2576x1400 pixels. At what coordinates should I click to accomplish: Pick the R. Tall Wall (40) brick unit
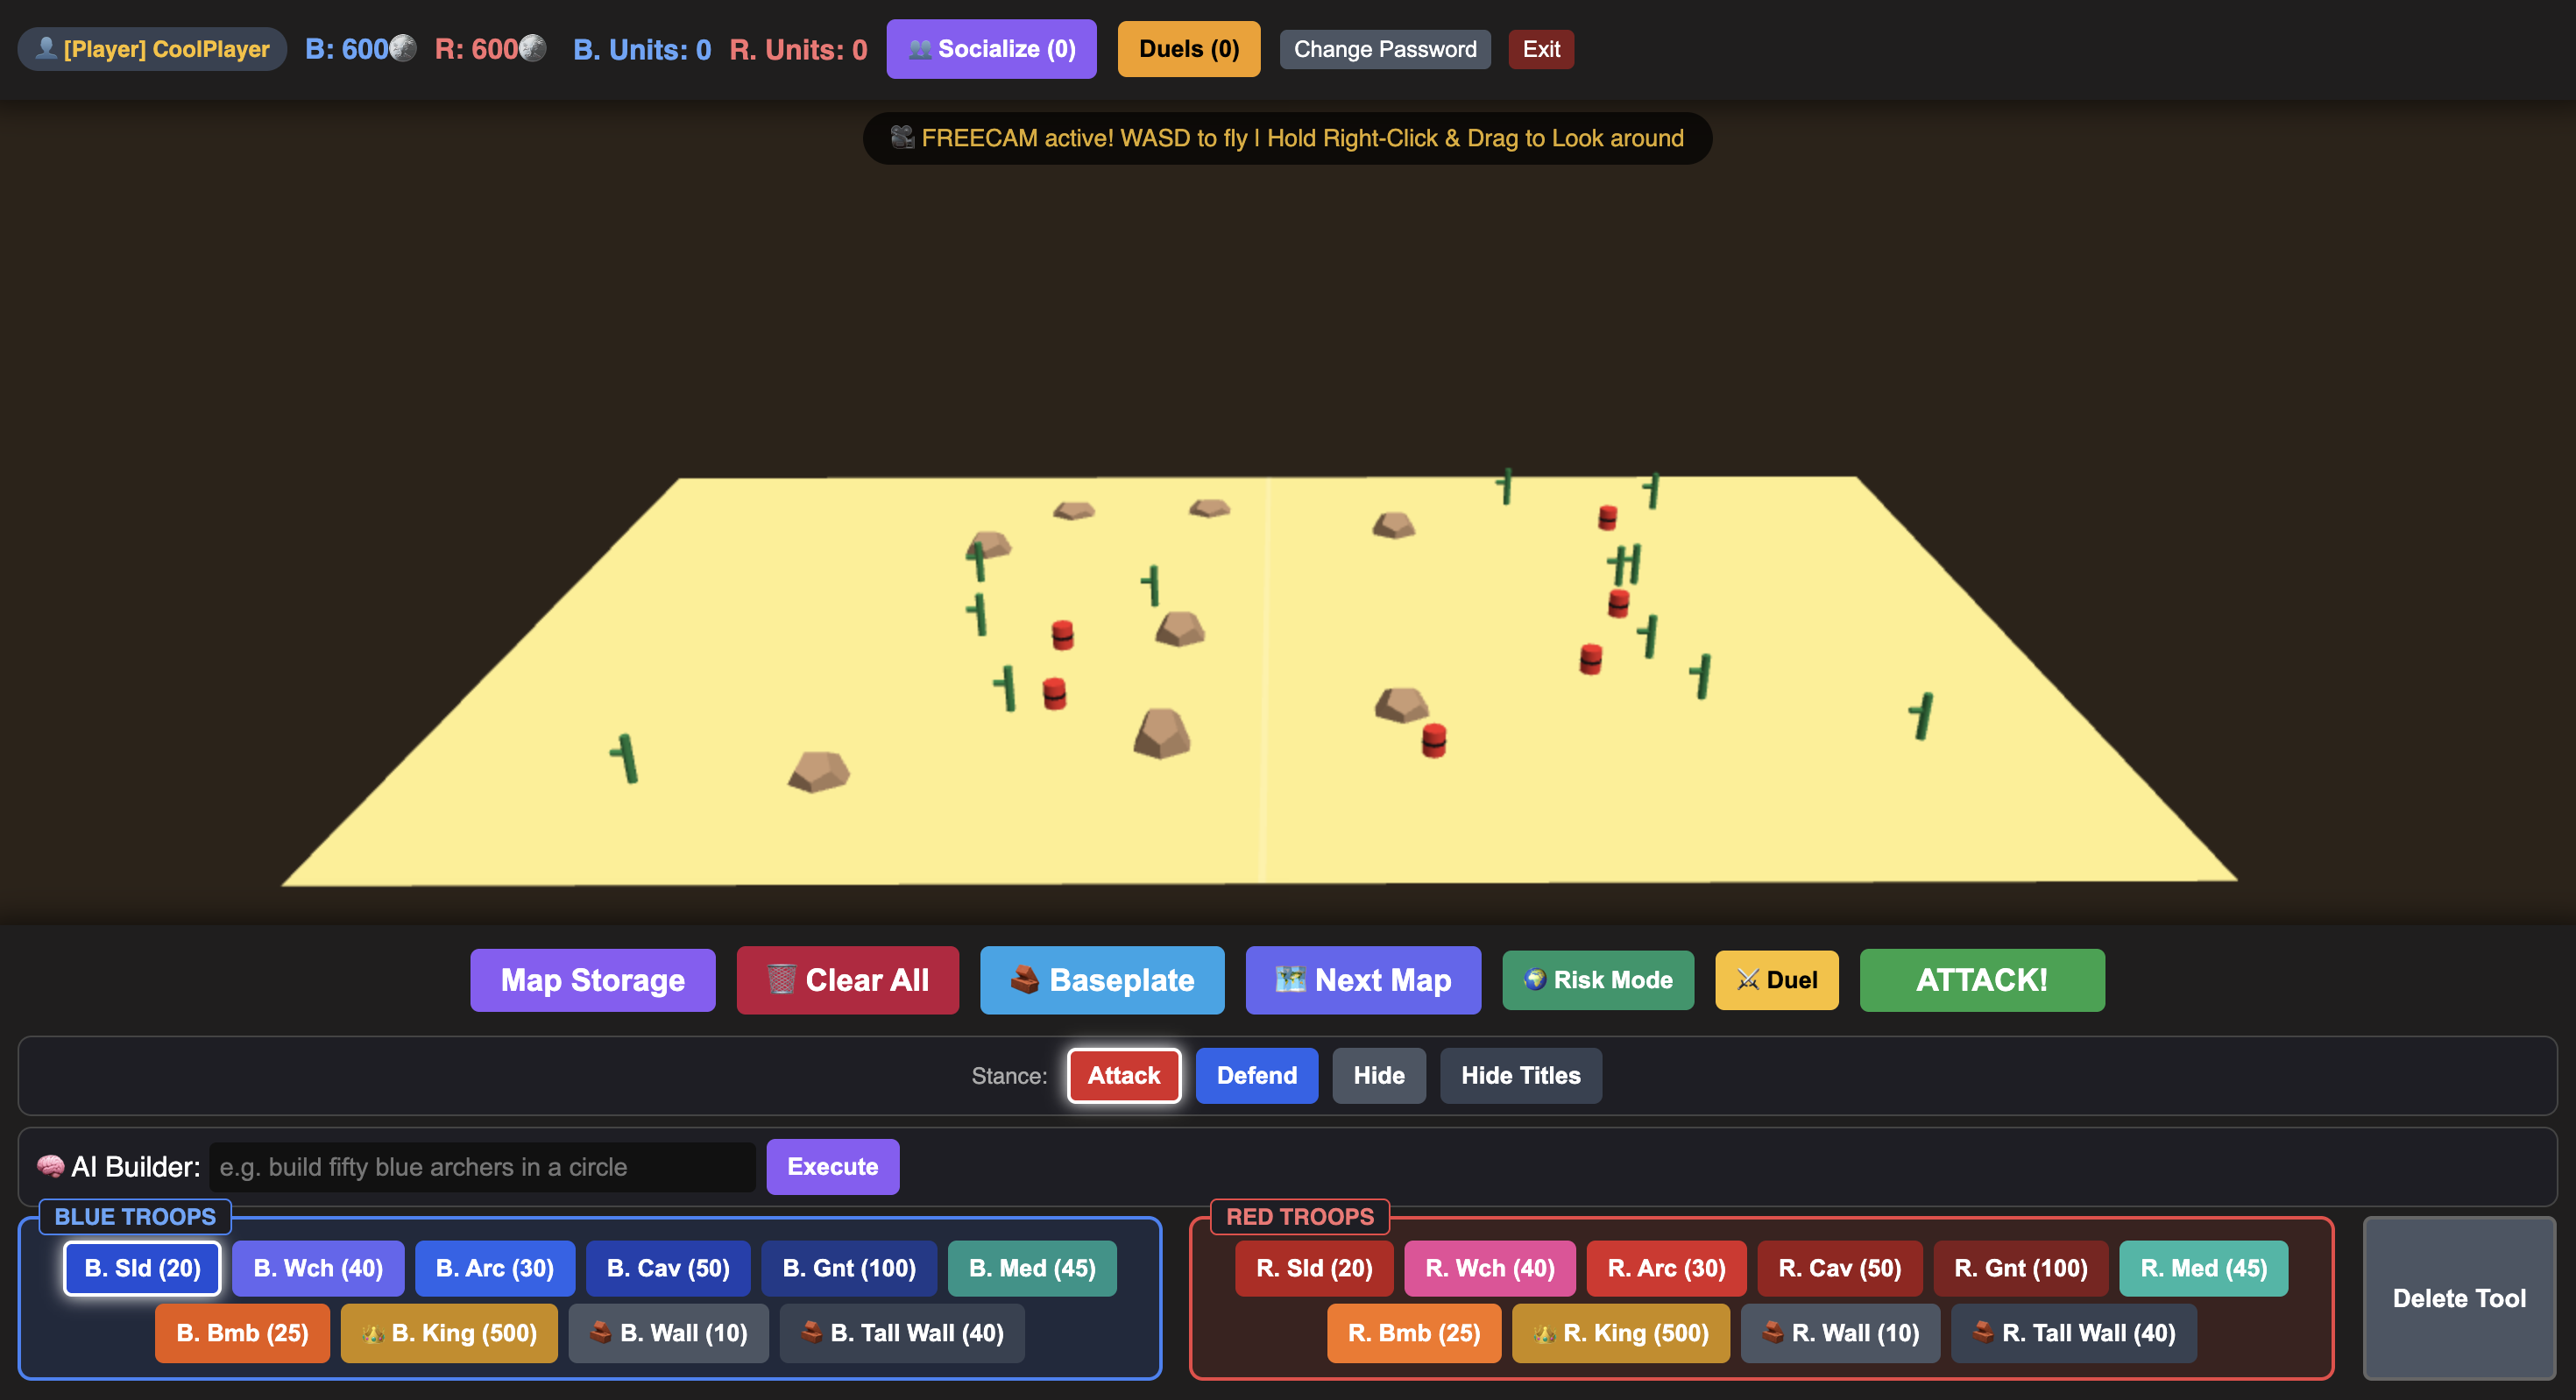click(x=2074, y=1333)
